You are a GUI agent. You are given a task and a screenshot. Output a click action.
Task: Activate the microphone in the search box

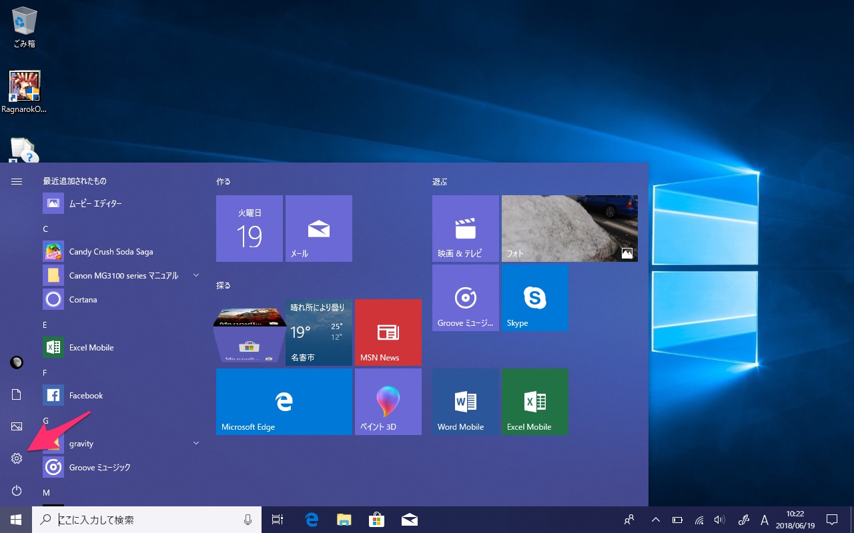click(x=248, y=520)
